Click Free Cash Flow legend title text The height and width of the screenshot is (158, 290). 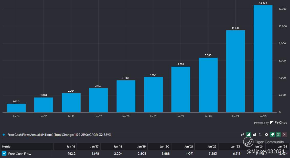59,135
